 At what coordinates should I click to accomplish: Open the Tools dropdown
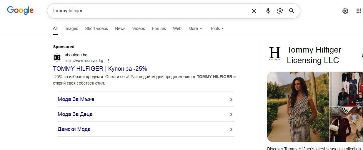point(217,28)
